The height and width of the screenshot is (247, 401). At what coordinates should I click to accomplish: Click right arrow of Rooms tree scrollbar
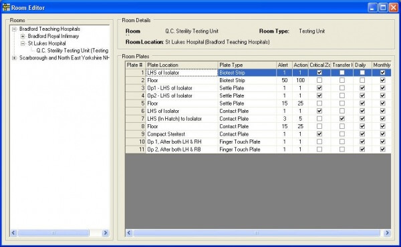pos(105,233)
